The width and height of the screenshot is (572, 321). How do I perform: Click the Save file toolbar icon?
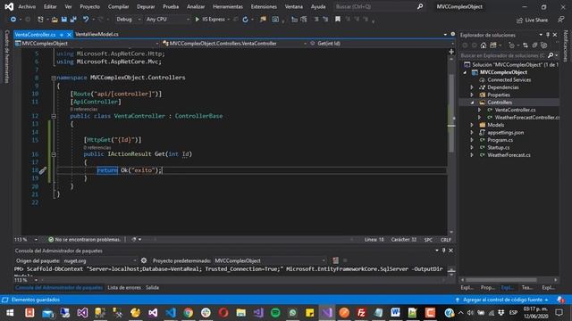(x=63, y=20)
